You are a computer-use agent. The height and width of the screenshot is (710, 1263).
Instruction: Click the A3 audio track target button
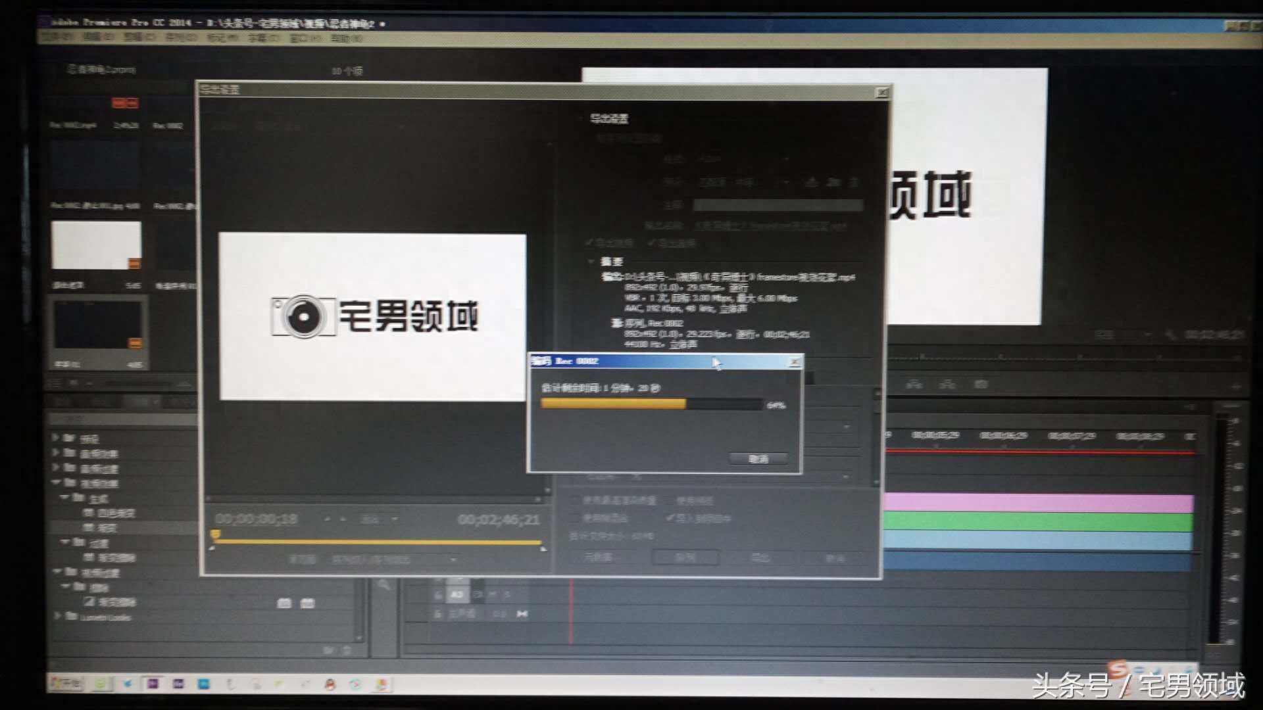point(457,594)
